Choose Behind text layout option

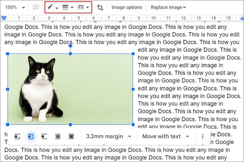58,137
